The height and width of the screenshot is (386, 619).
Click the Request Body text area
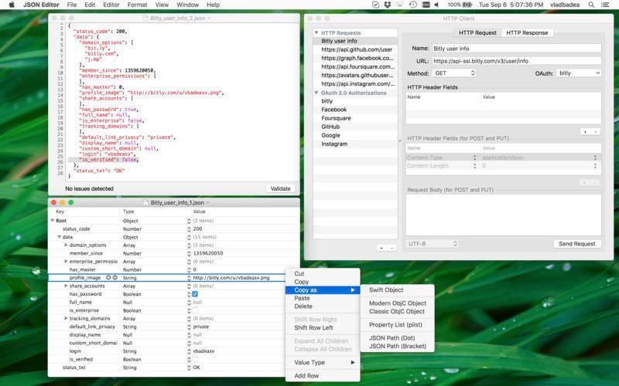(504, 215)
